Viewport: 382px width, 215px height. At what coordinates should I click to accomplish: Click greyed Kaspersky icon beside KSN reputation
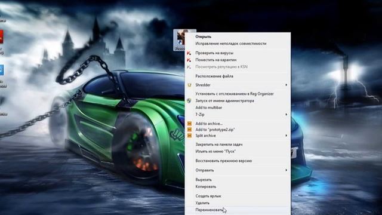[x=189, y=66]
